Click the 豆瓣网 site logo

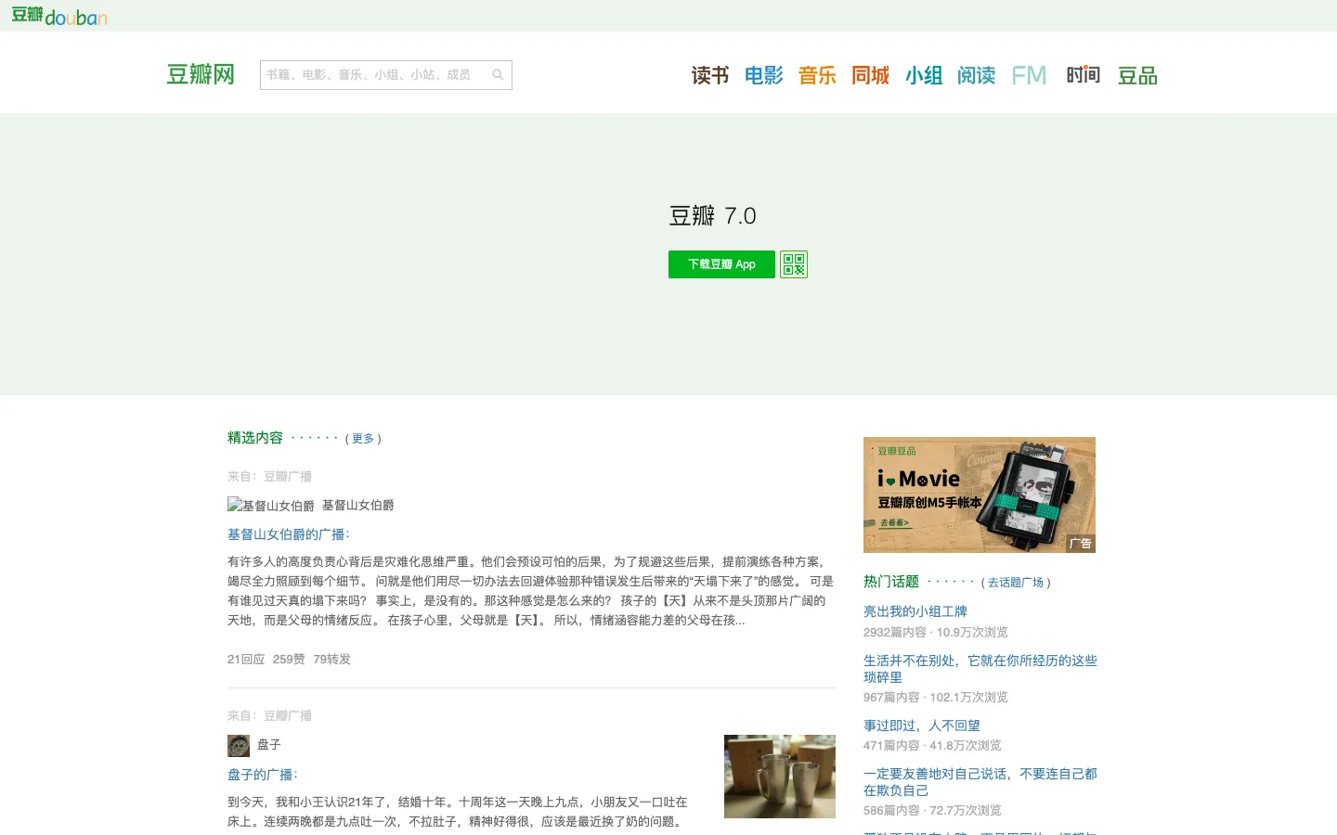(x=201, y=74)
